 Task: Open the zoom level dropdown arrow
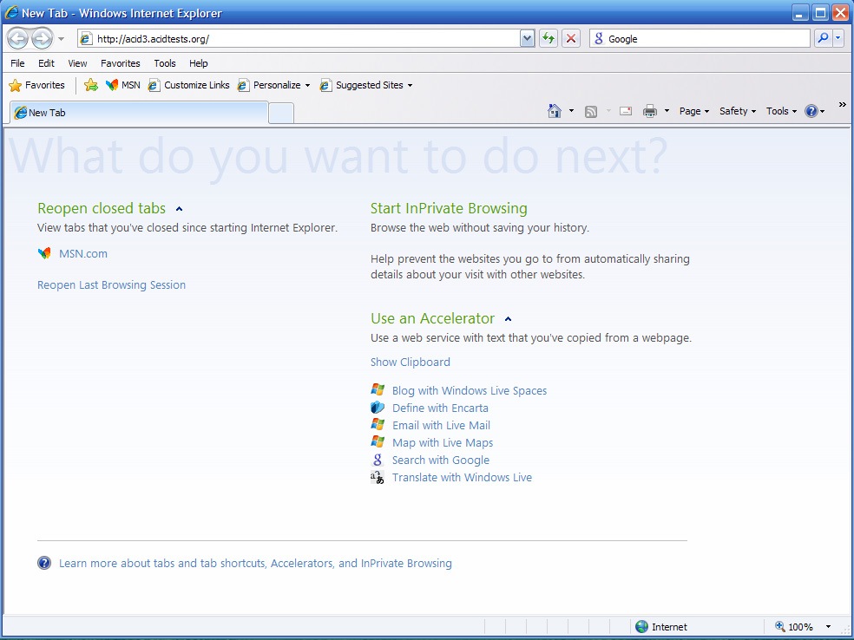pos(829,627)
